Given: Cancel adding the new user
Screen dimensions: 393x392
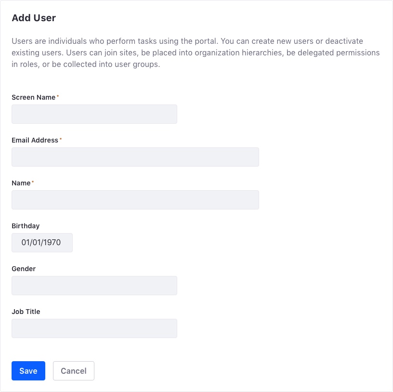Looking at the screenshot, I should pyautogui.click(x=73, y=371).
